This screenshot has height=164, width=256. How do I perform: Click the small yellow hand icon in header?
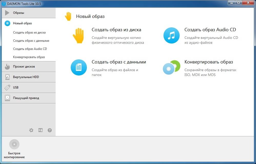coord(68,16)
